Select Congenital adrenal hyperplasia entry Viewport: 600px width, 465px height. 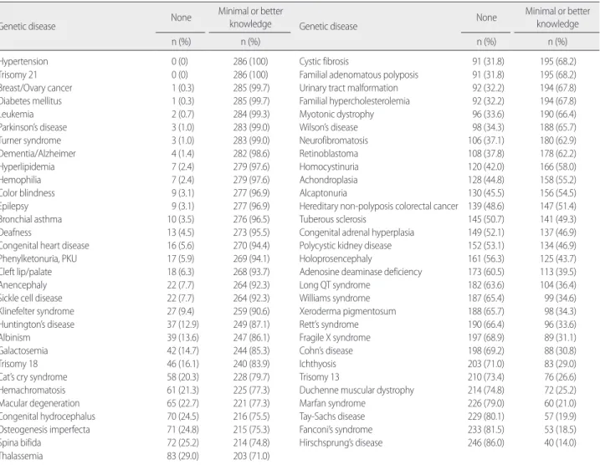point(356,232)
